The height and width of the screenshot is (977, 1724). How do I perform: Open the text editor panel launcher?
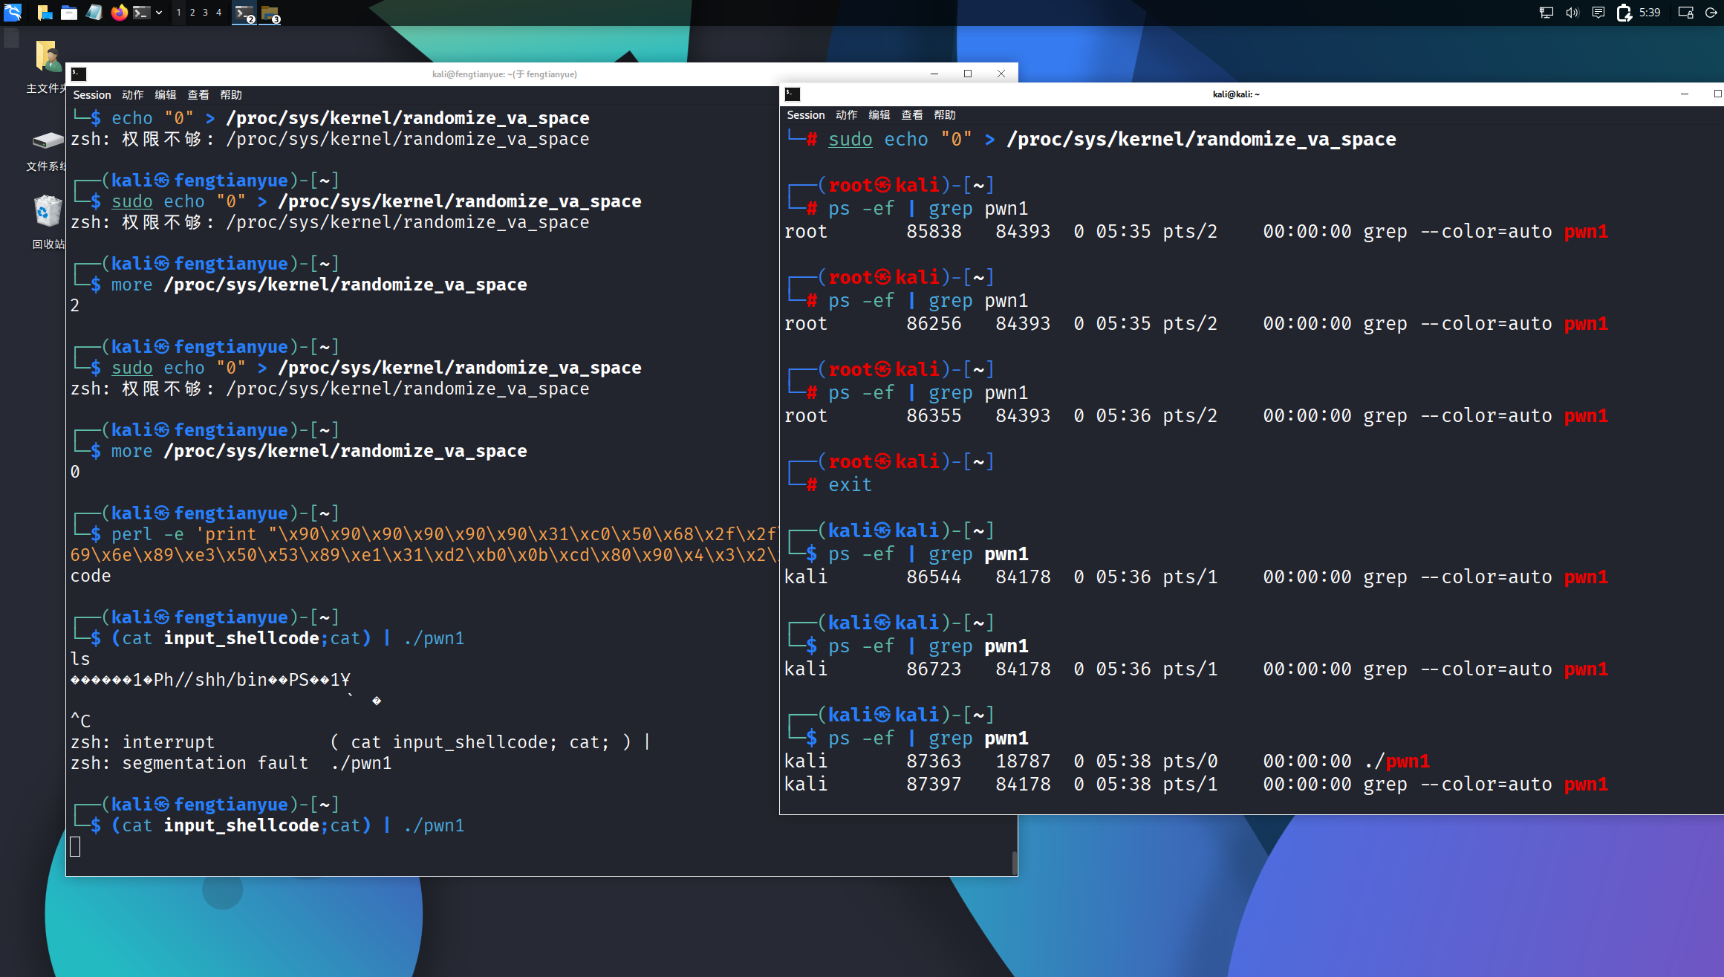94,12
